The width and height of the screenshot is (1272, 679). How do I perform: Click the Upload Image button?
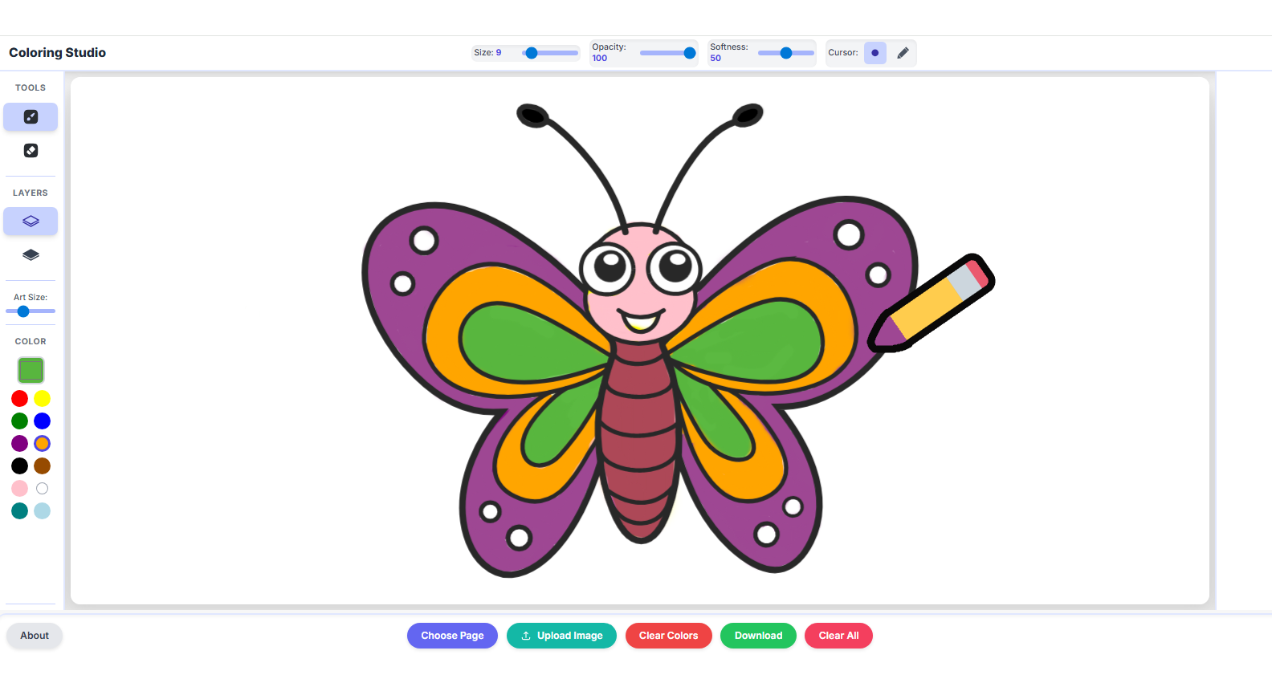pyautogui.click(x=561, y=636)
